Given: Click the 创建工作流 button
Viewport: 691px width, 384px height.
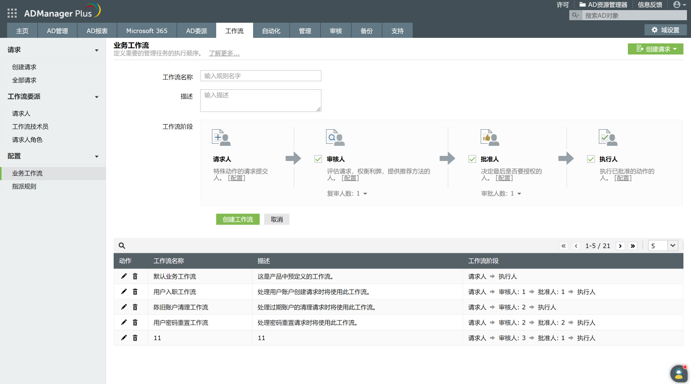Looking at the screenshot, I should 238,220.
